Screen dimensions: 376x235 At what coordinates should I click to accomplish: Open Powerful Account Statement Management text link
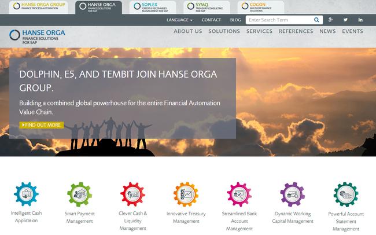[x=346, y=221]
